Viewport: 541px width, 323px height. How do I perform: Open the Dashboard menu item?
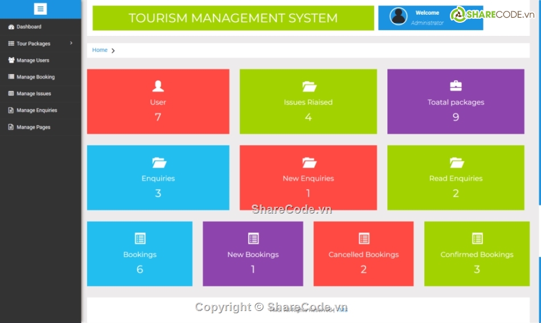tap(40, 27)
